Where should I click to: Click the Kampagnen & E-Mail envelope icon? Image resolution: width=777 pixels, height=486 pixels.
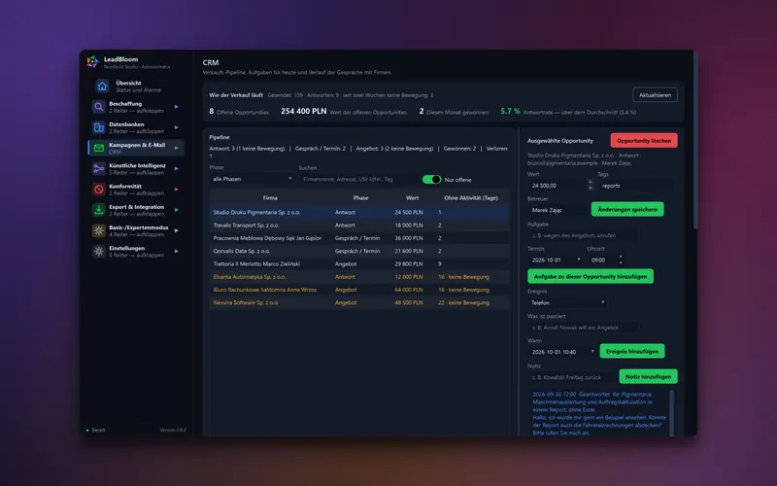pos(99,148)
